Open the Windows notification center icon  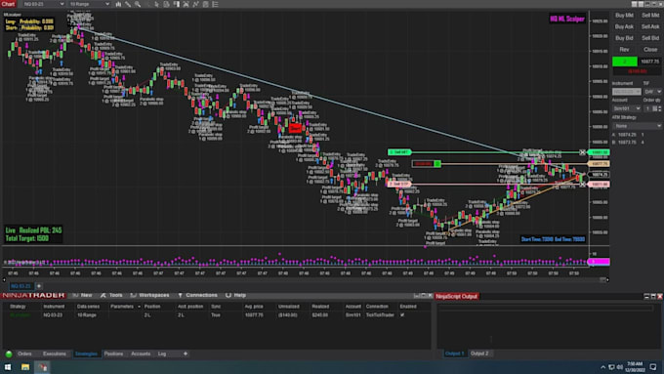[x=653, y=367]
